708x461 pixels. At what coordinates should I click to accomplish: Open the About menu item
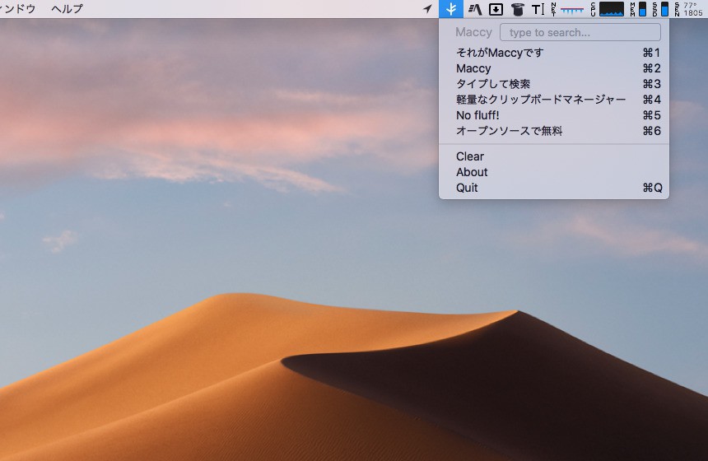[554, 173]
